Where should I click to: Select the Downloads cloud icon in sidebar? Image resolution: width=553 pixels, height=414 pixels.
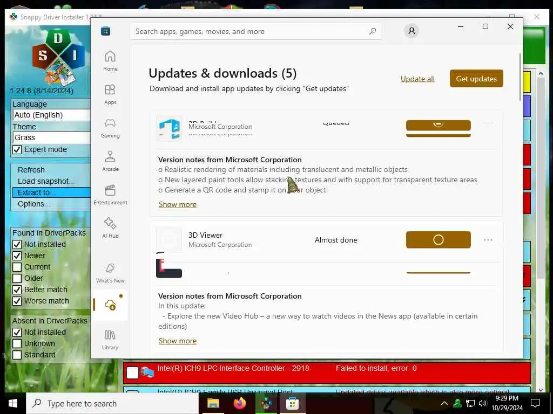click(110, 305)
